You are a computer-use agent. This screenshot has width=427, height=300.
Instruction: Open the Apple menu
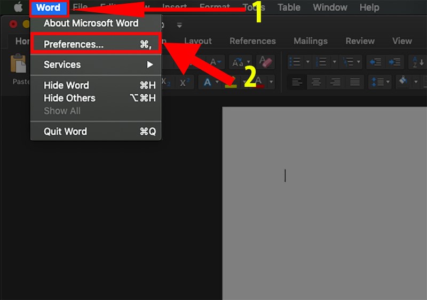coord(18,7)
